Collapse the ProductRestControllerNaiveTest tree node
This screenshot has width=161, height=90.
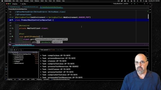tap(11, 54)
